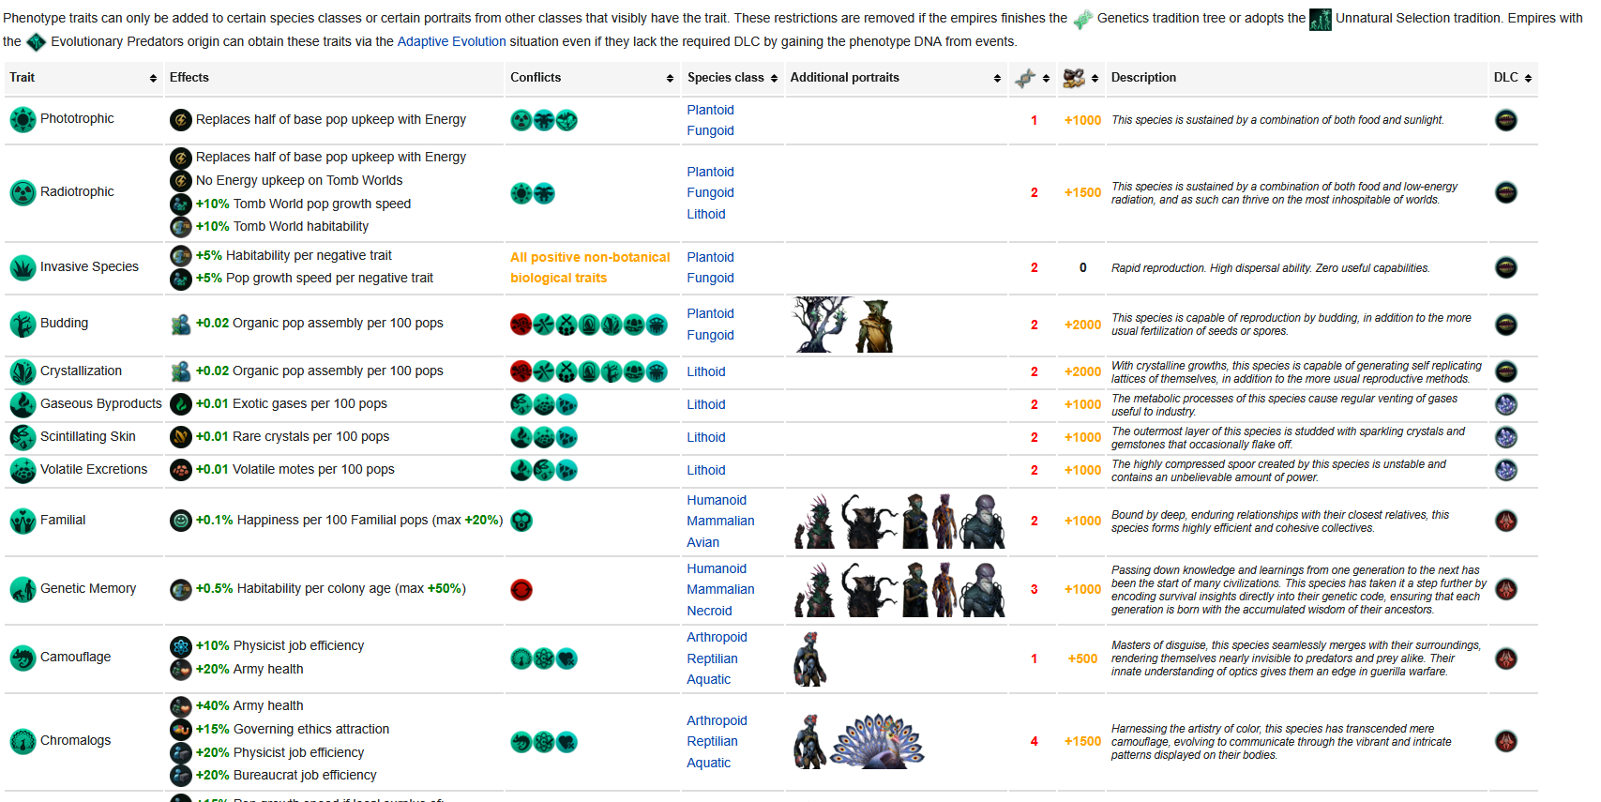Image resolution: width=1601 pixels, height=802 pixels.
Task: Click the Budding trait icon
Action: click(23, 324)
